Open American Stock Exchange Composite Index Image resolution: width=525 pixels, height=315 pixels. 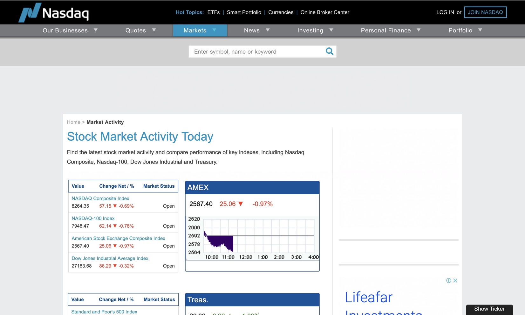click(x=118, y=238)
